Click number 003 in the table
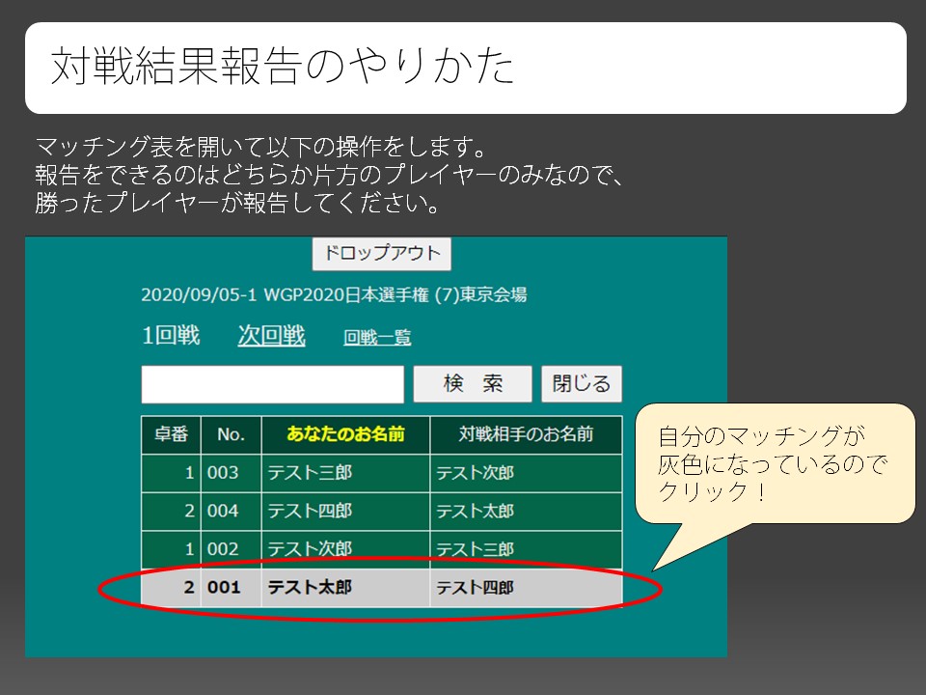This screenshot has width=926, height=695. 223,473
